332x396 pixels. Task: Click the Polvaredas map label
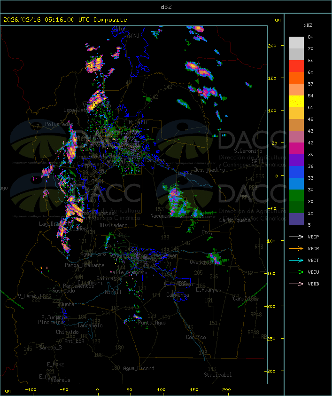[59, 124]
